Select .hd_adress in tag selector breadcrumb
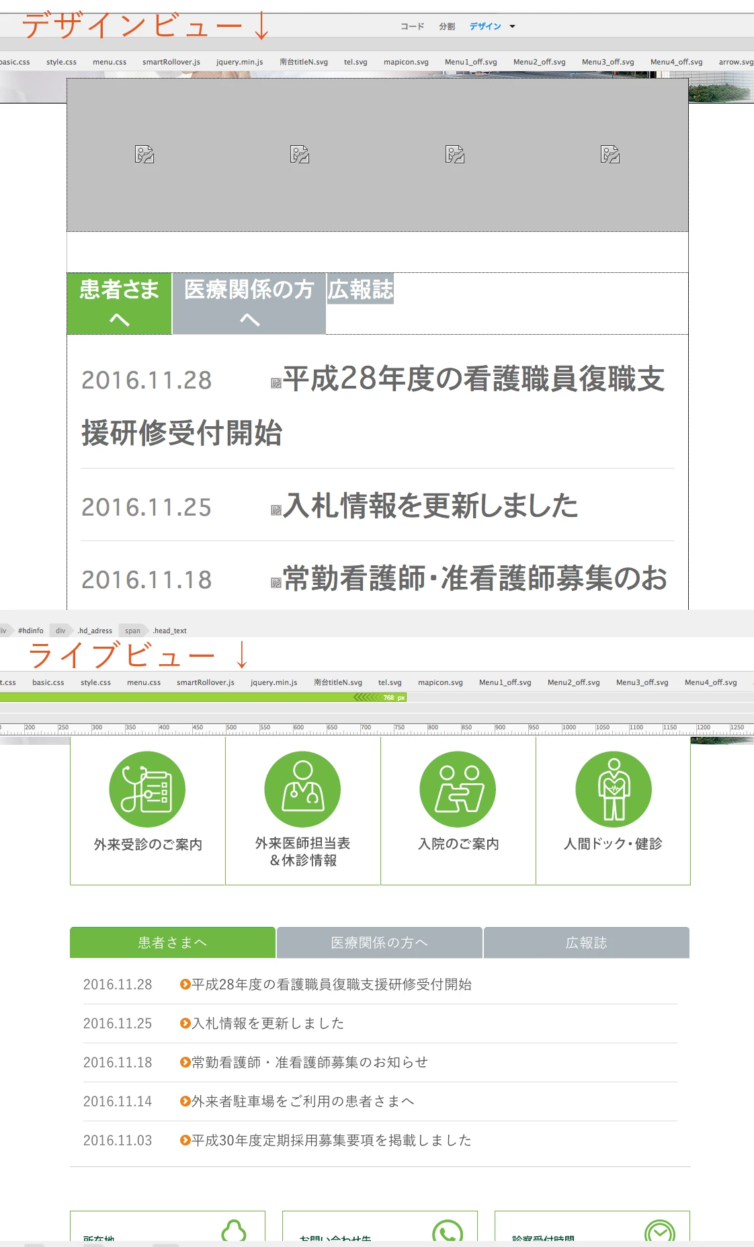Image resolution: width=754 pixels, height=1247 pixels. click(x=95, y=631)
